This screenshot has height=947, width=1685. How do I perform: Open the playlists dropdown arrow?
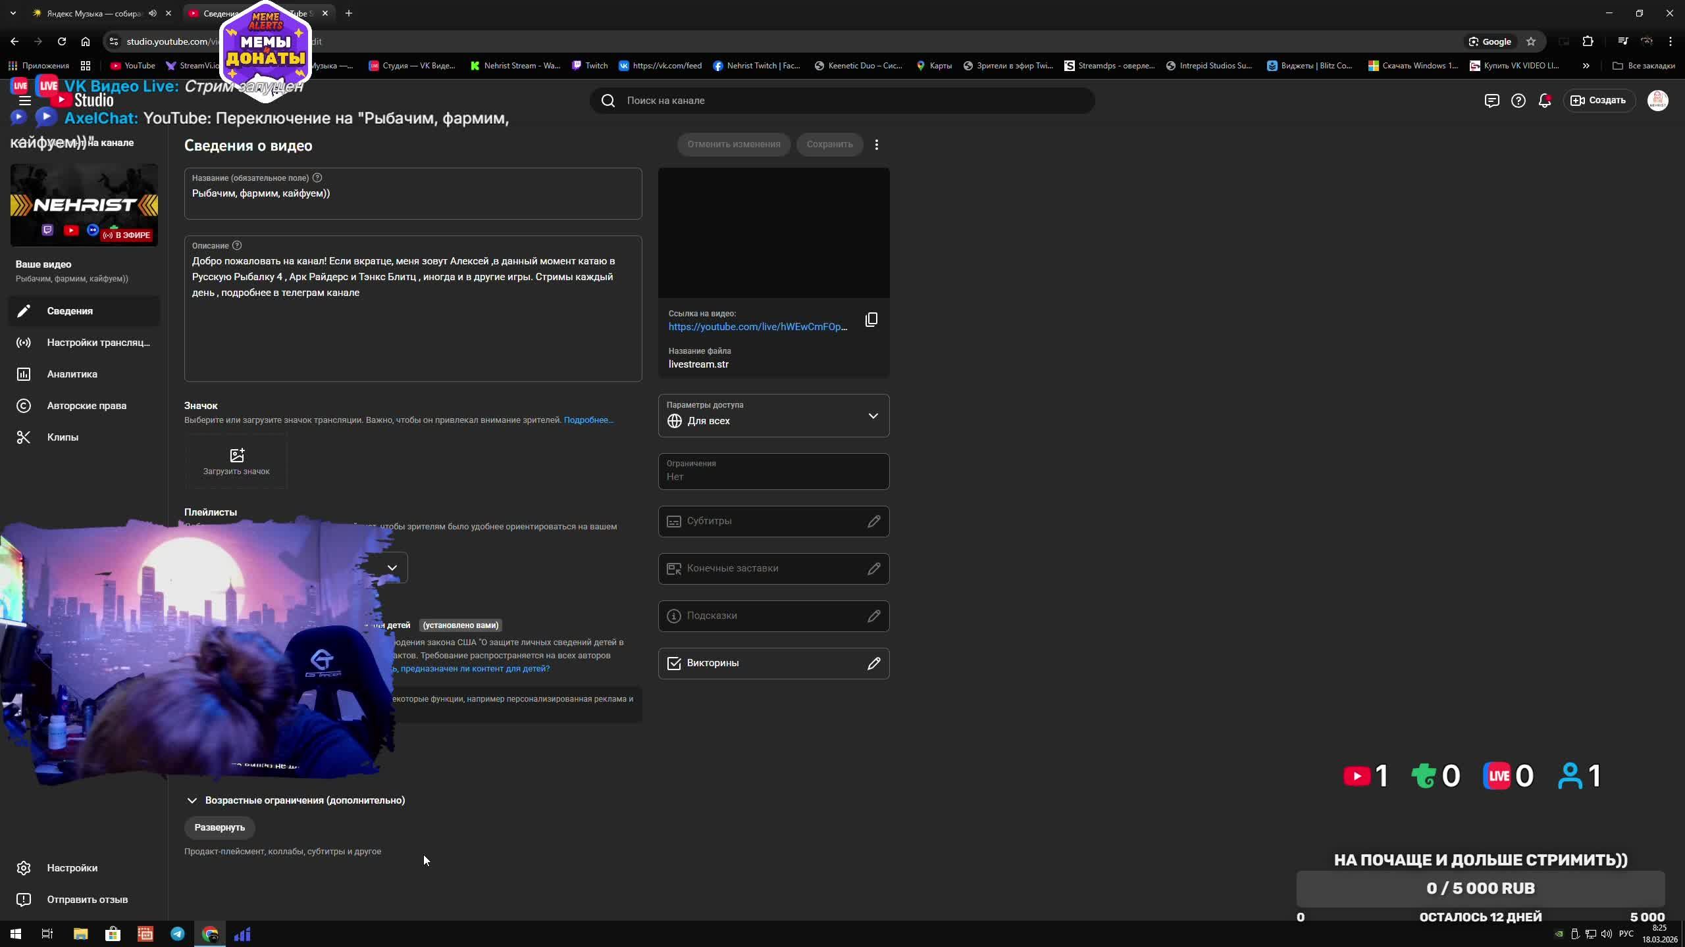click(x=392, y=568)
